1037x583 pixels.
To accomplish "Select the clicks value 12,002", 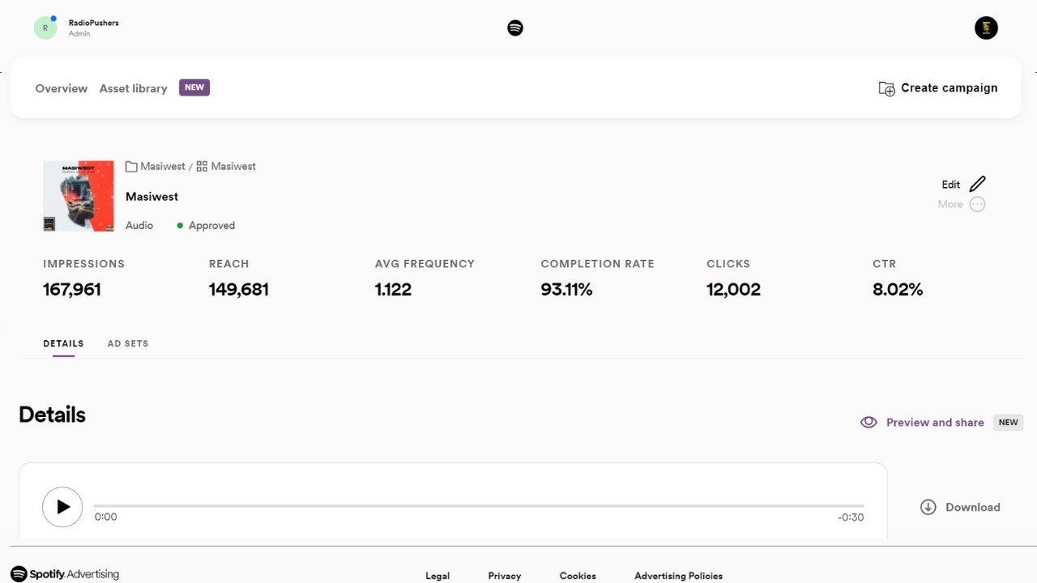I will tap(733, 289).
